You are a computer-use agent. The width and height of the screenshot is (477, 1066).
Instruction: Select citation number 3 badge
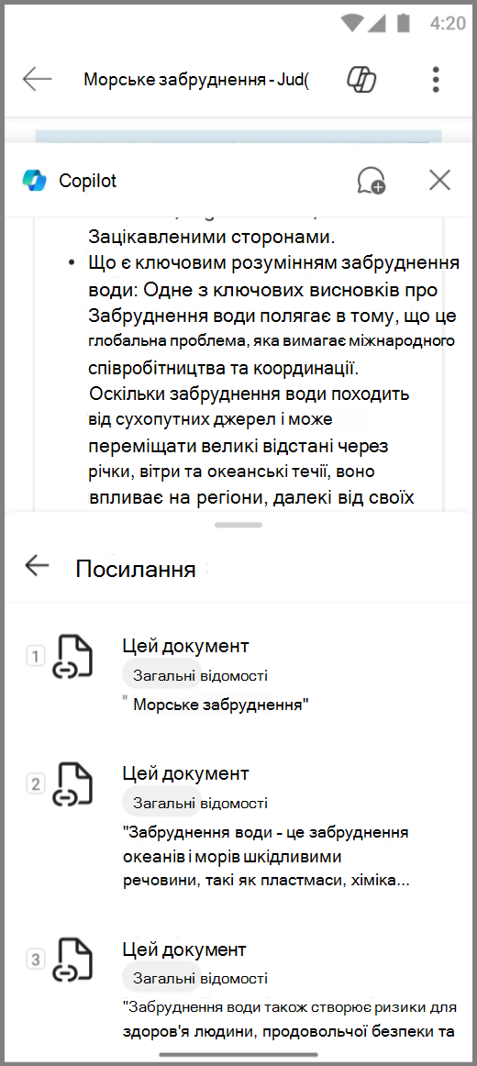coord(36,960)
